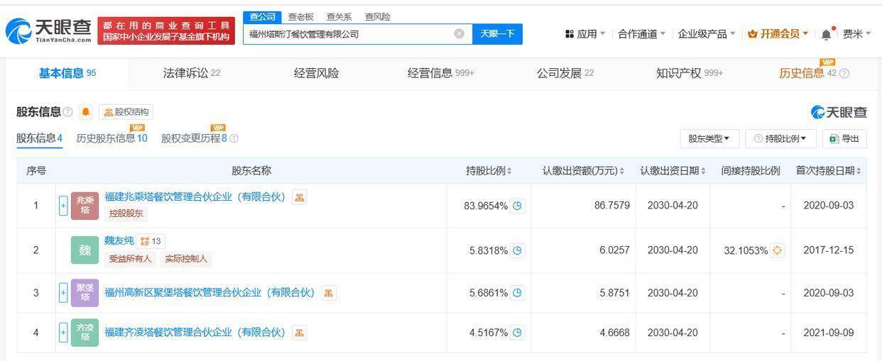Click the 齐凌塔 avatar badge
This screenshot has width=882, height=361.
tap(85, 333)
